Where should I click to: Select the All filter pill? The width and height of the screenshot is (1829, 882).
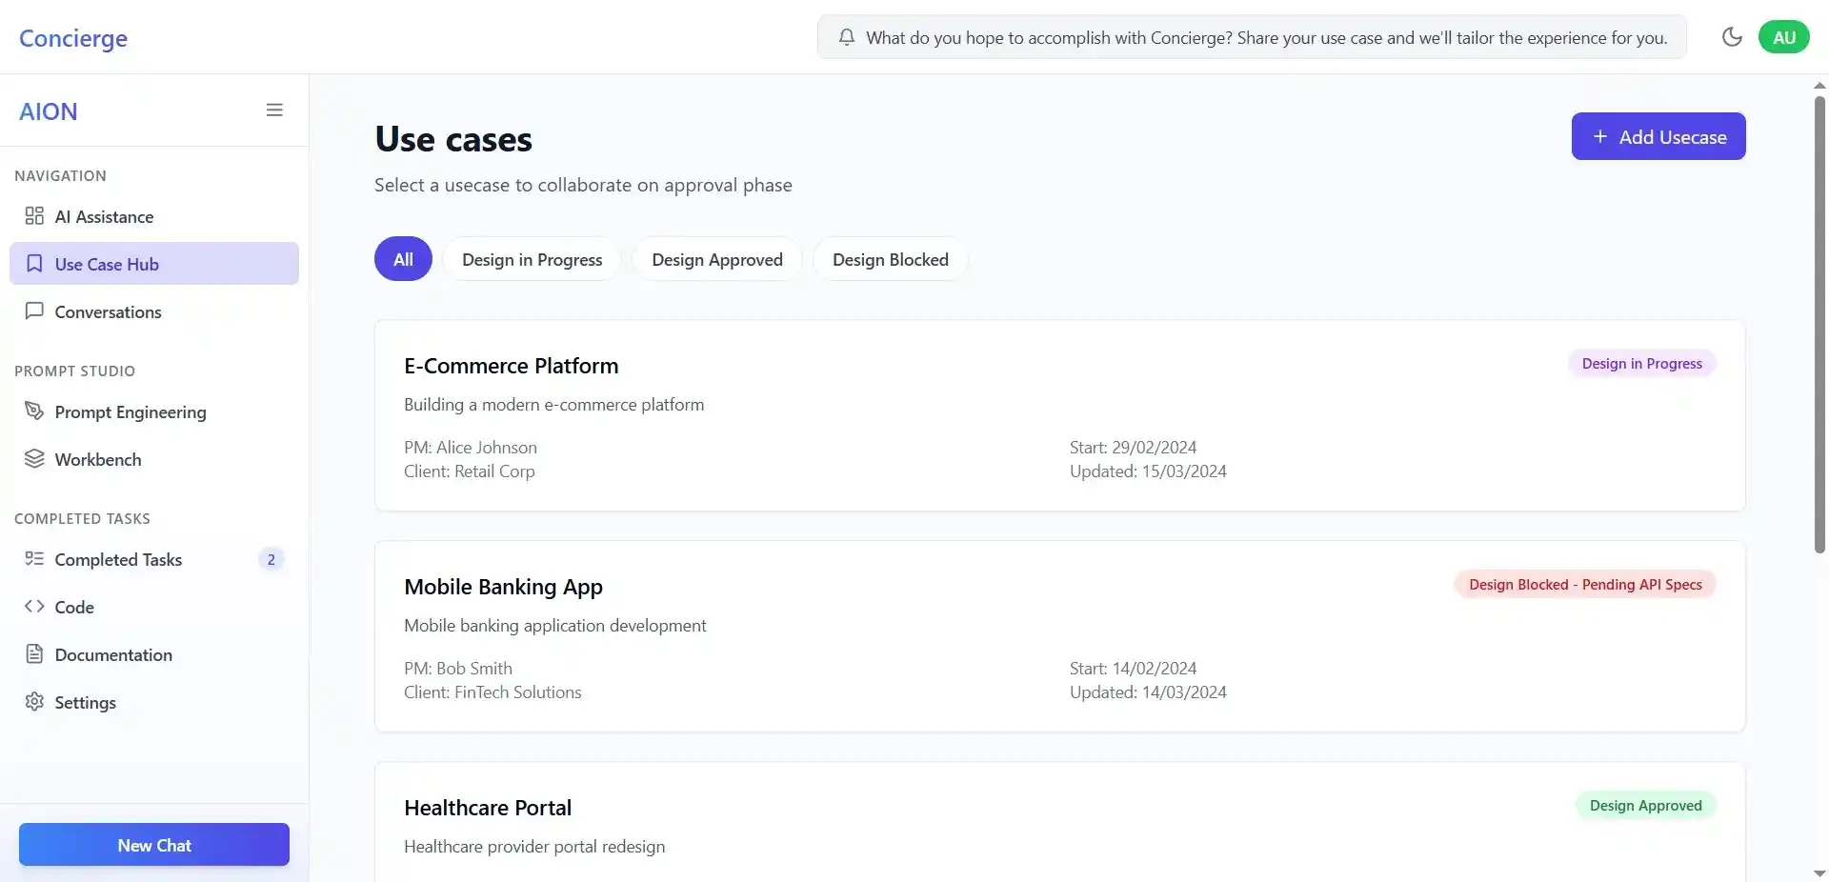click(x=402, y=258)
